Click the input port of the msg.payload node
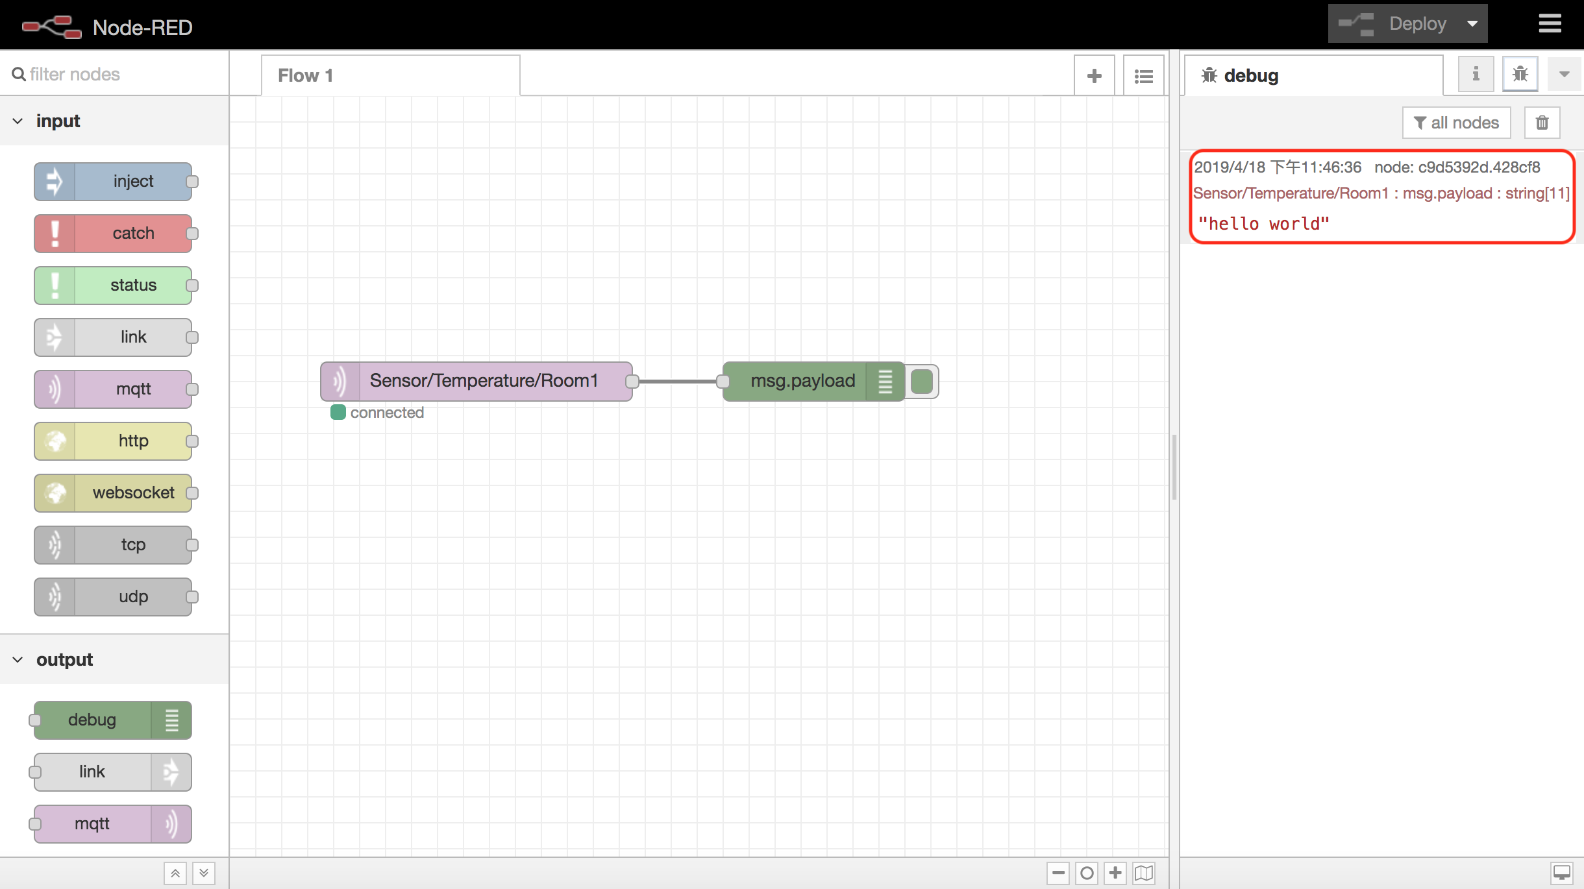 (x=723, y=382)
